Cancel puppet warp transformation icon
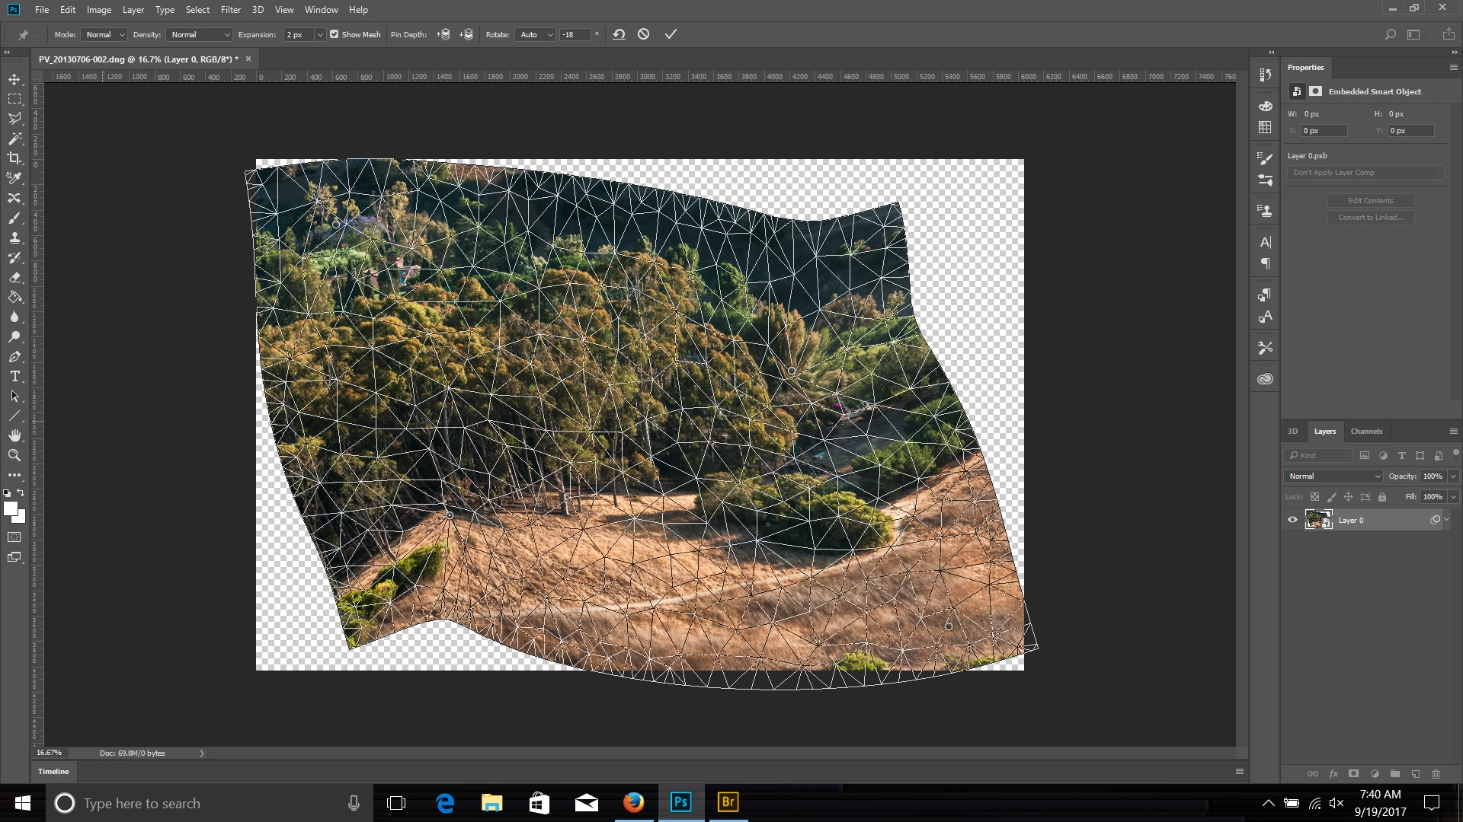Viewport: 1463px width, 822px height. coord(644,34)
